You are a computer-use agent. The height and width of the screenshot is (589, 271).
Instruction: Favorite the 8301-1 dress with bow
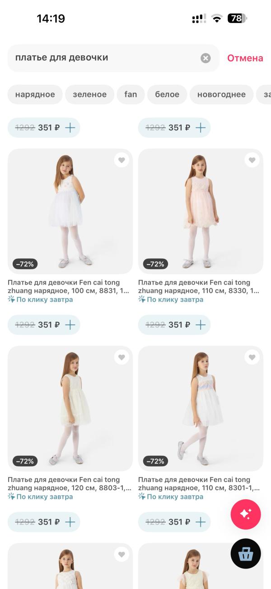(x=252, y=357)
